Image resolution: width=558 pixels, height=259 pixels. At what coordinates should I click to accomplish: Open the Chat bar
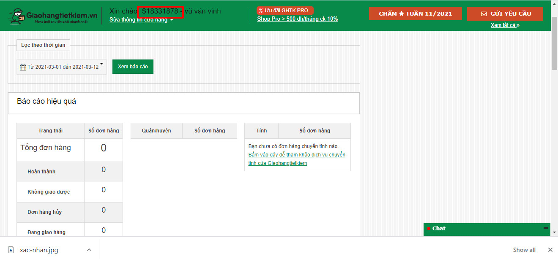pos(482,228)
